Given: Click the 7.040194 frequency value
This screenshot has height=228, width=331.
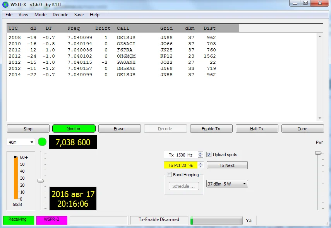Looking at the screenshot, I should click(80, 44).
